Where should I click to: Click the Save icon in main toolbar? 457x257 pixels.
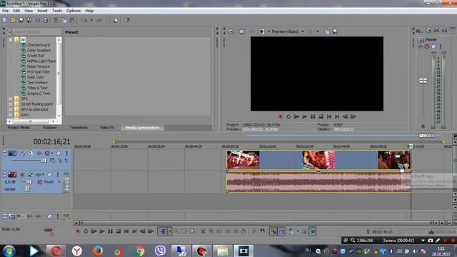(x=21, y=20)
